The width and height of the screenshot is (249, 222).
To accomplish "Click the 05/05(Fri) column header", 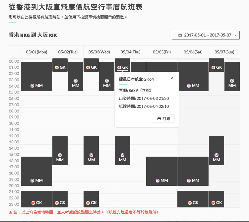I will point(162,52).
